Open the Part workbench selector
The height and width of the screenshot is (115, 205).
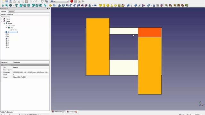pyautogui.click(x=59, y=1)
